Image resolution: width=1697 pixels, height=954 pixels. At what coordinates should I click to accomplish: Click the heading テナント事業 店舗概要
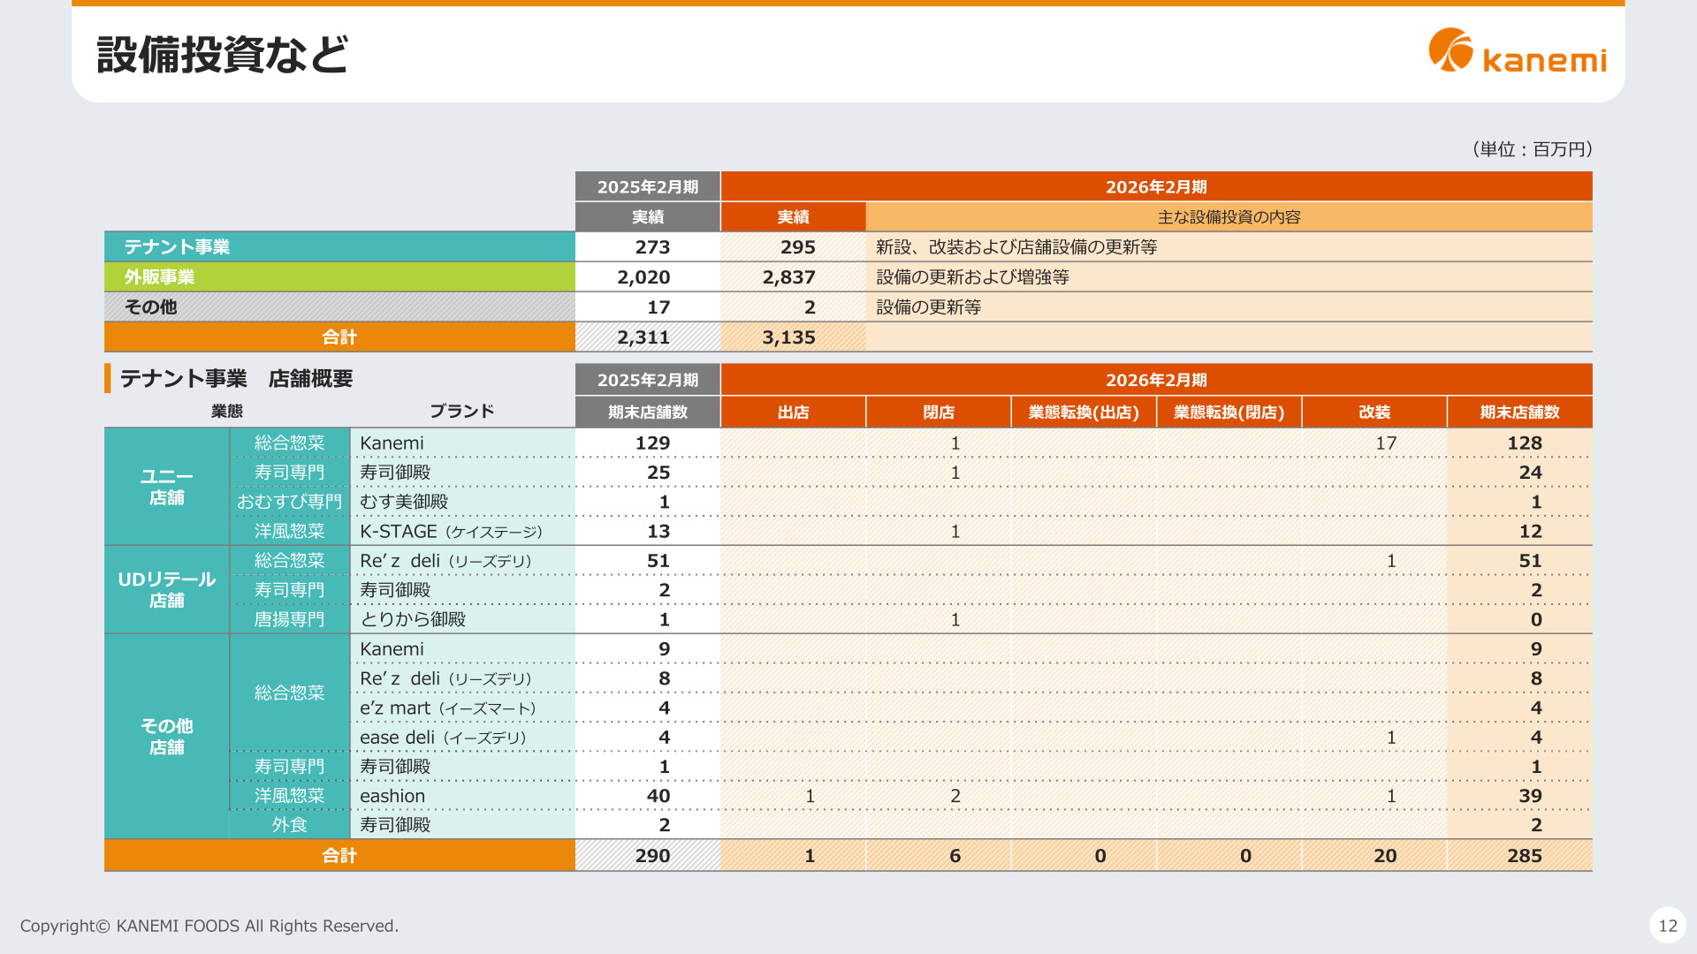click(236, 379)
